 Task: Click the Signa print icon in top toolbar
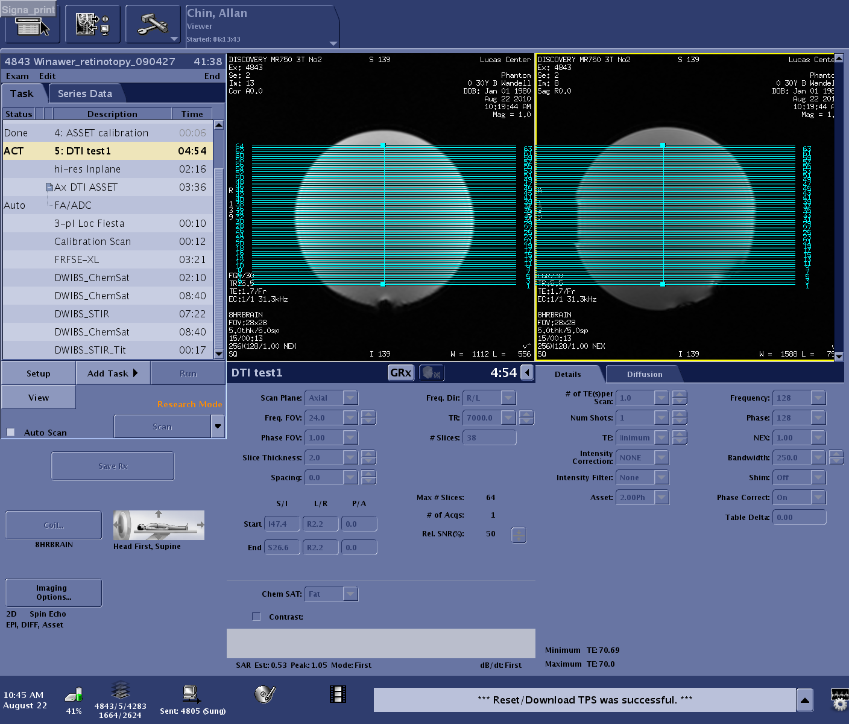click(31, 25)
